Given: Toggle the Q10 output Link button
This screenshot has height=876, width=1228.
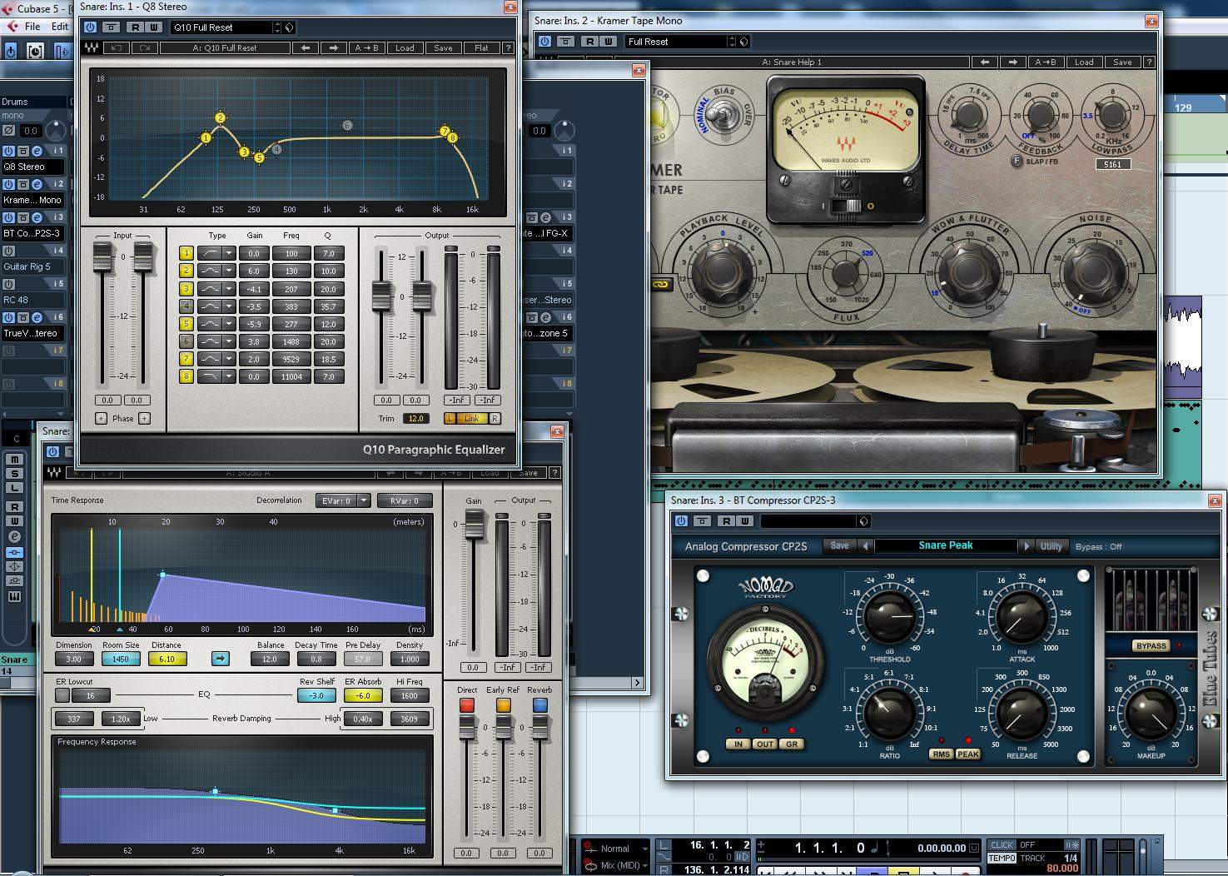Looking at the screenshot, I should click(x=471, y=419).
